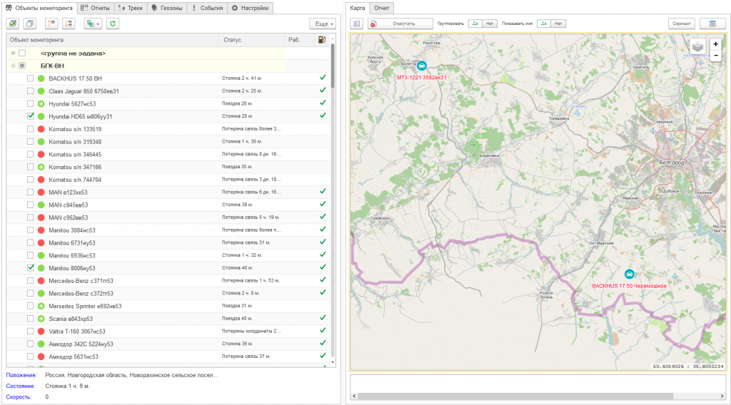Click the map layers icon
Viewport: 731px width, 405px height.
(x=698, y=48)
